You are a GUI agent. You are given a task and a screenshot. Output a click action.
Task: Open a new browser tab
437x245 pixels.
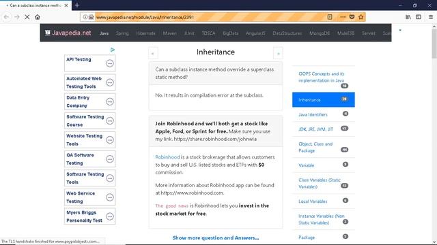pyautogui.click(x=77, y=5)
